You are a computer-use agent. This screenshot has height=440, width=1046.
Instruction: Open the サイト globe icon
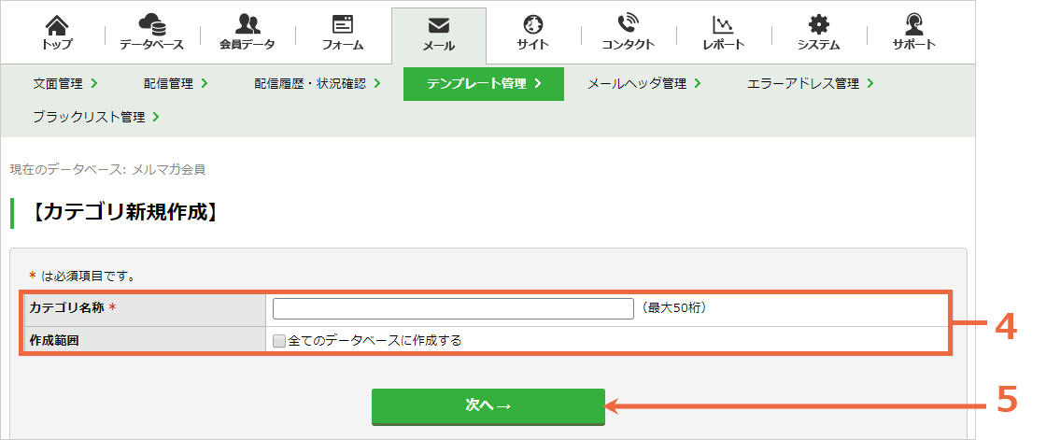click(x=533, y=24)
